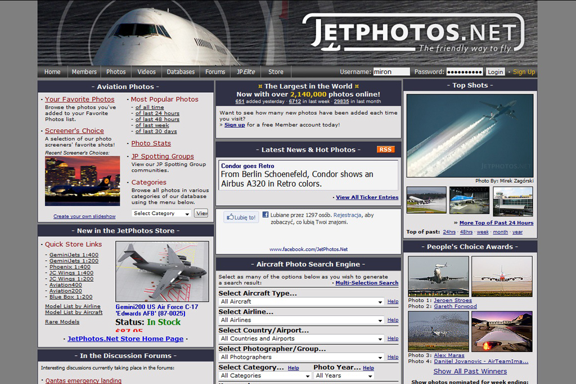Go to the Photos navigation tab
Screen dimensions: 576x384
click(116, 72)
